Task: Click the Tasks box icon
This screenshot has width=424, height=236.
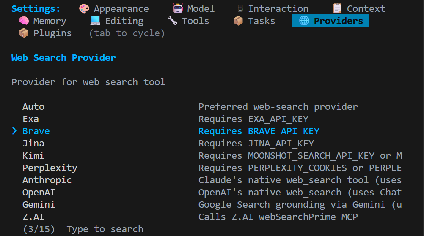Action: pyautogui.click(x=238, y=21)
